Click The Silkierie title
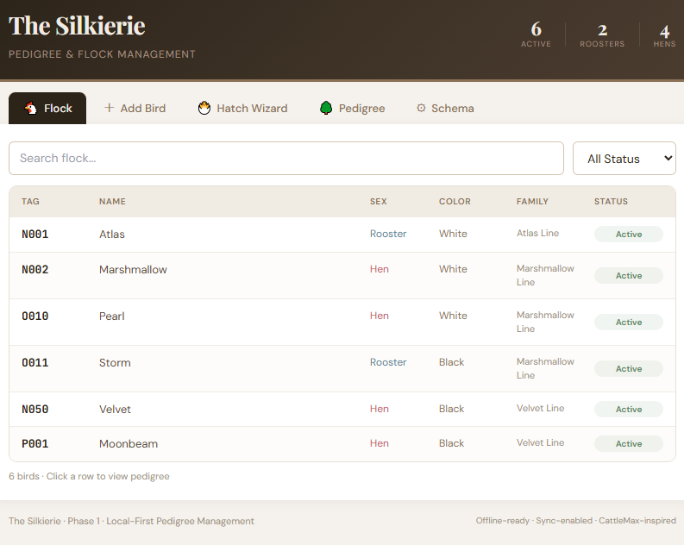Screen dimensions: 684x545 77,26
